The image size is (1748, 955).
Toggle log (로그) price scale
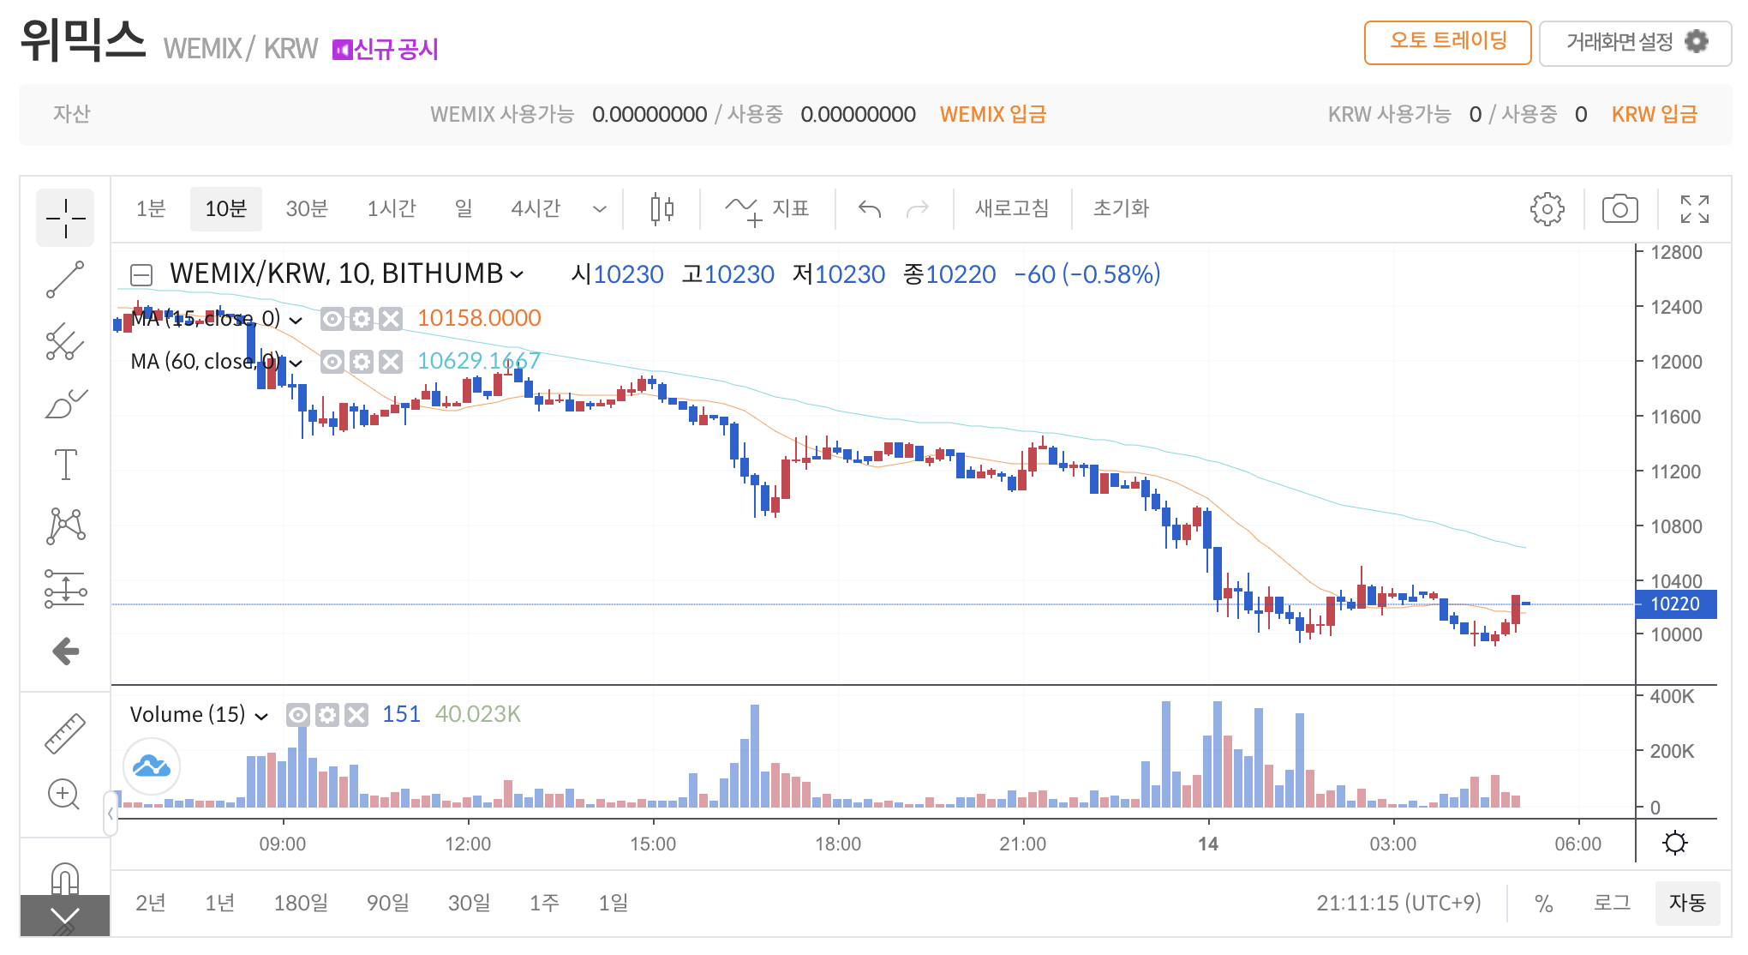[x=1612, y=903]
